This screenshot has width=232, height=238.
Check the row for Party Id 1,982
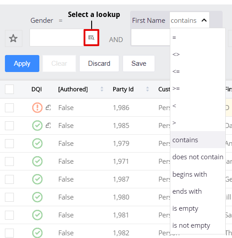click(9, 233)
